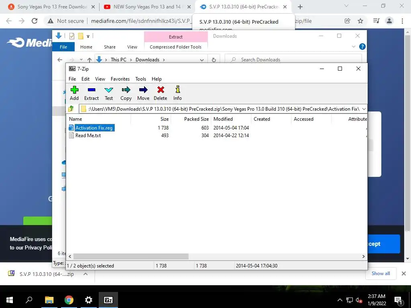Expand Explorer's recent locations dropdown
This screenshot has height=308, width=411.
[x=81, y=60]
